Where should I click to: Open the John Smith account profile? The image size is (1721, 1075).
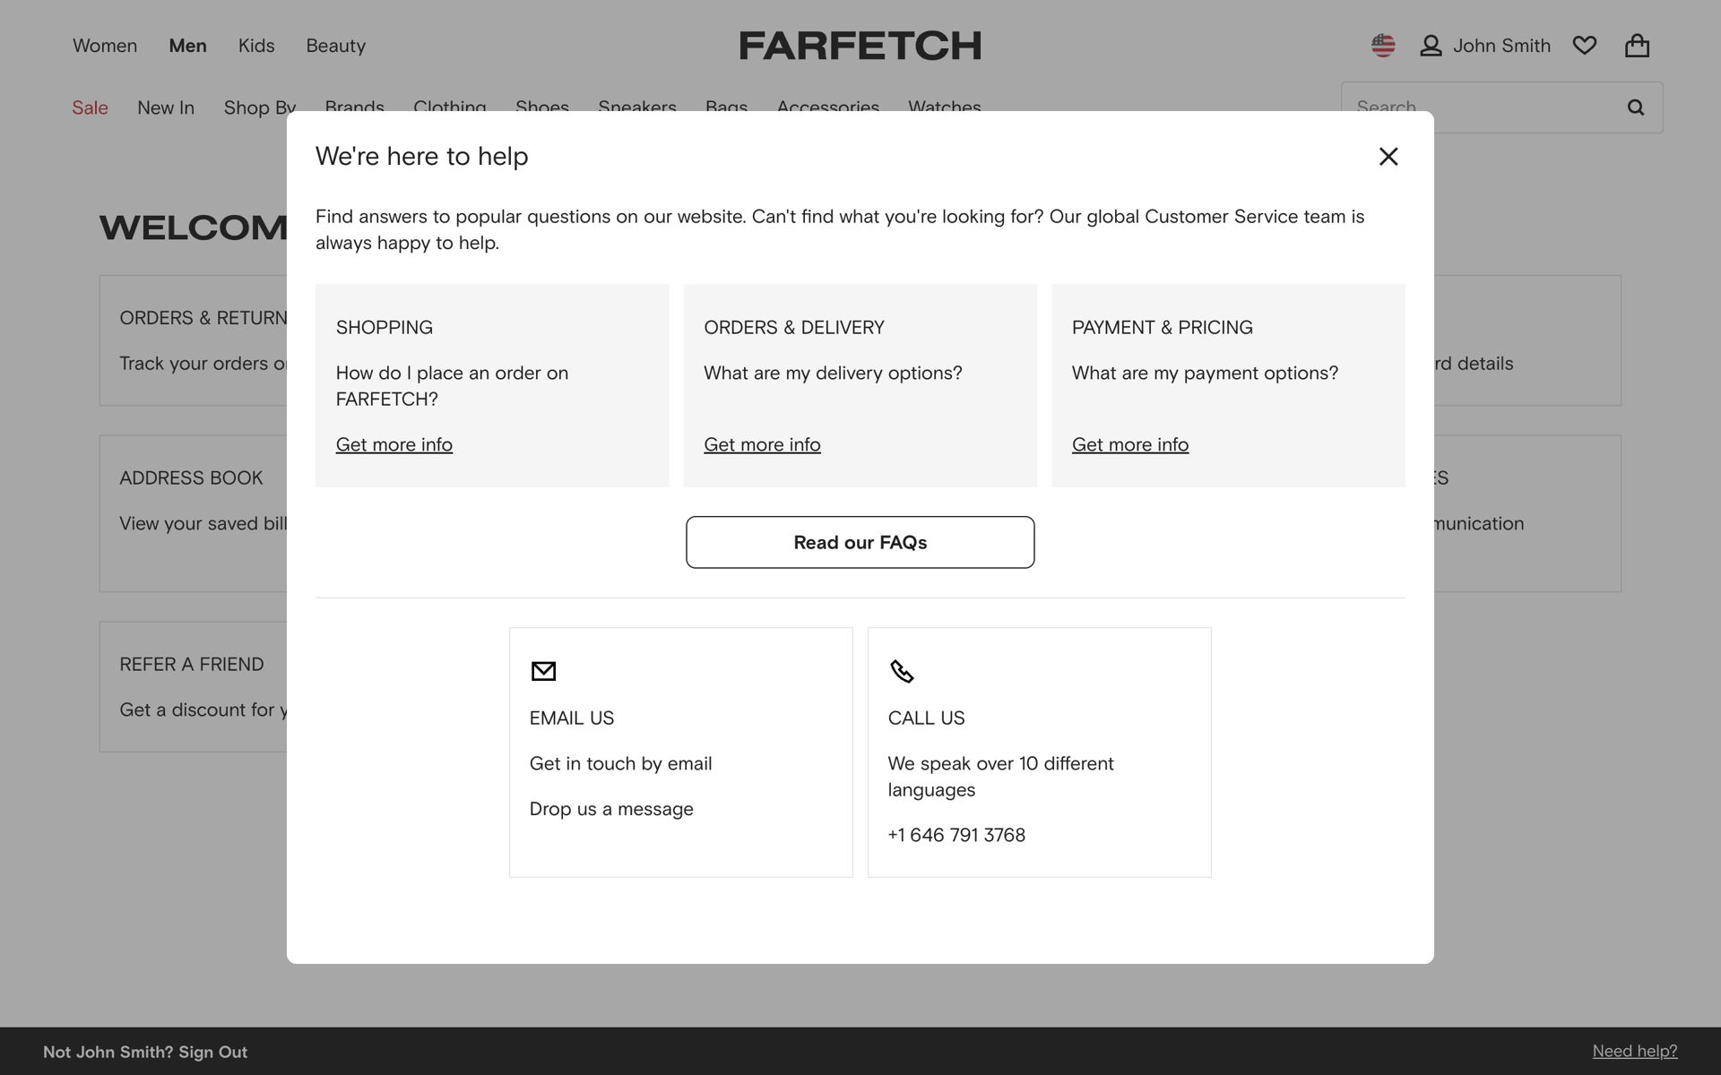coord(1485,46)
